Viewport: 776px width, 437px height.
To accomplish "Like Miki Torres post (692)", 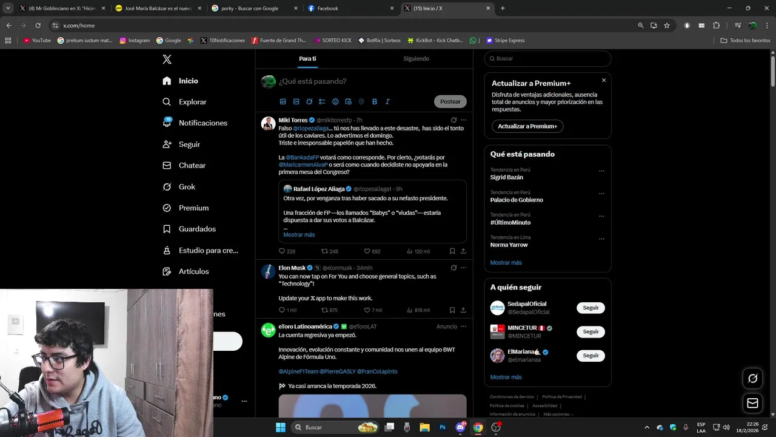I will (372, 251).
